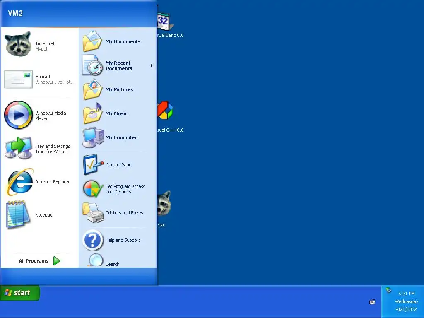Open Printers and Faxes icon

tap(93, 213)
